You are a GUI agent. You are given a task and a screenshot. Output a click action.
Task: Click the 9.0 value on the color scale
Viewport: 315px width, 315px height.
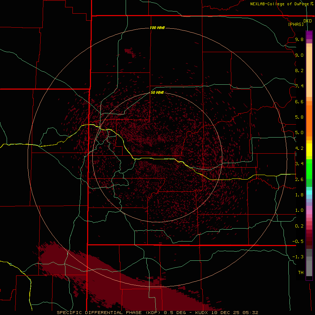[x=299, y=55]
